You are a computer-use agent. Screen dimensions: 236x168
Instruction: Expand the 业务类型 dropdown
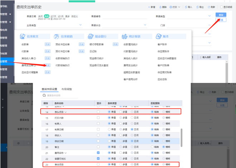pos(81,25)
